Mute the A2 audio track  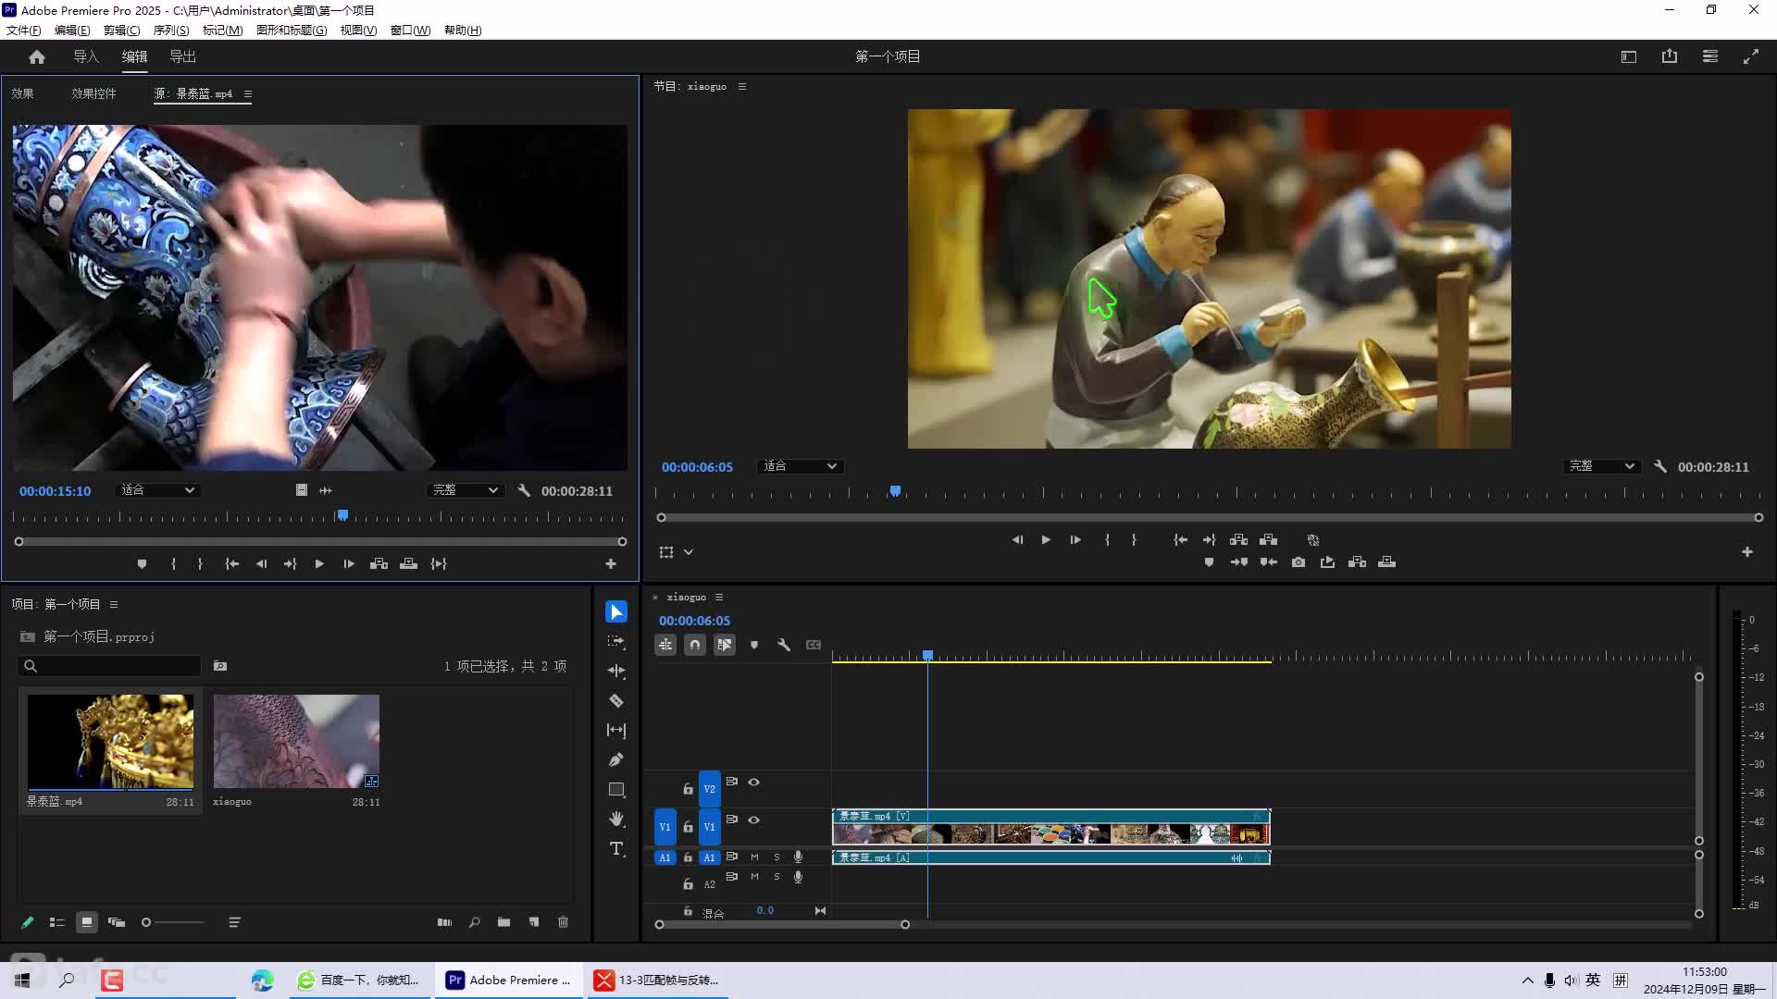754,878
